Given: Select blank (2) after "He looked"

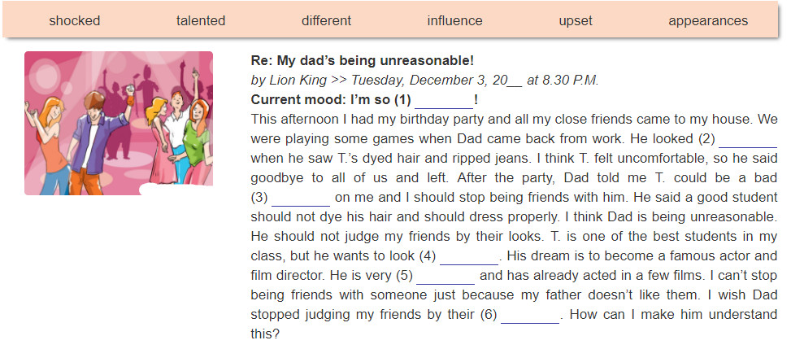Looking at the screenshot, I should 748,139.
